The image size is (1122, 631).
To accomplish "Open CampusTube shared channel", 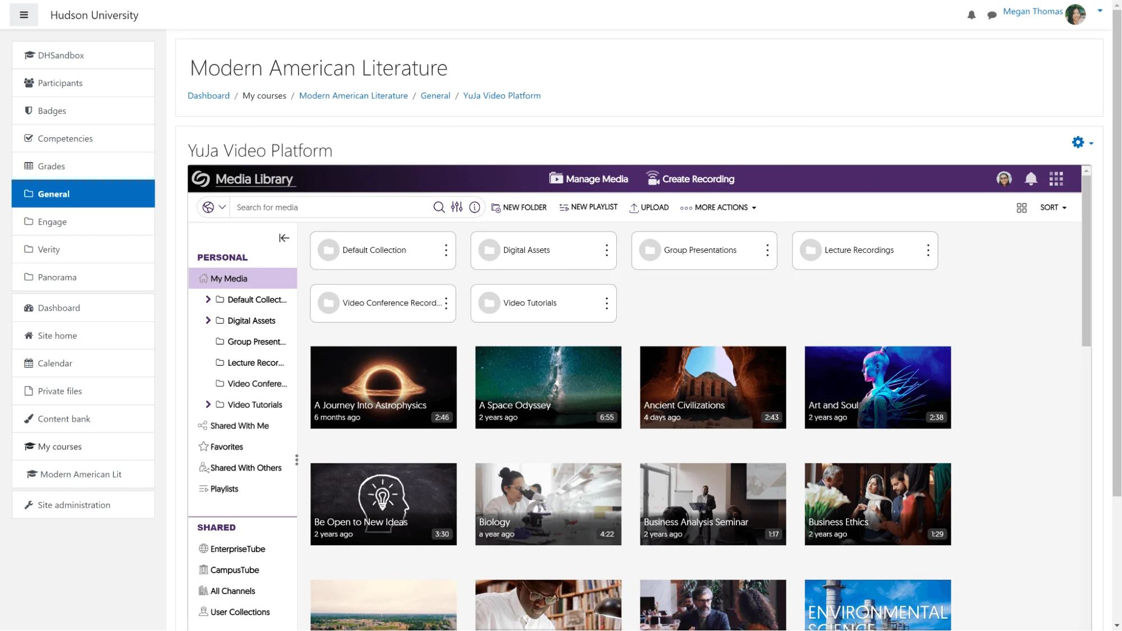I will 229,570.
